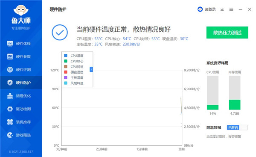Toggle 风扇转速 series in chart legend
256x157 pixels.
[74, 83]
